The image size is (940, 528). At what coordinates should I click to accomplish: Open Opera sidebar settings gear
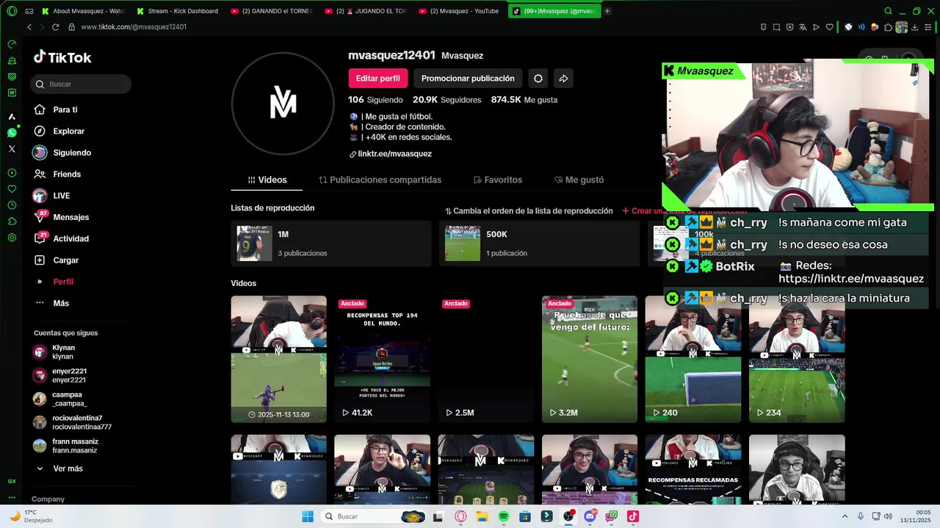(x=12, y=238)
